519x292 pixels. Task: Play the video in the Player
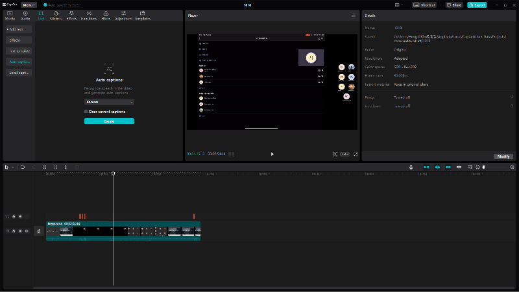pyautogui.click(x=272, y=154)
